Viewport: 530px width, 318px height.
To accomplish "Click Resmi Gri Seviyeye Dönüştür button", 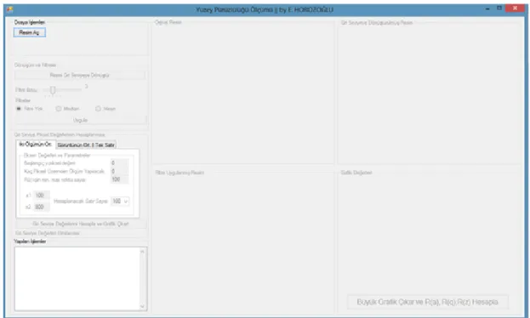I will [80, 75].
